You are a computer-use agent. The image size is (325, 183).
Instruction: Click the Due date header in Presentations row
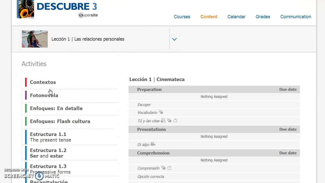288,129
